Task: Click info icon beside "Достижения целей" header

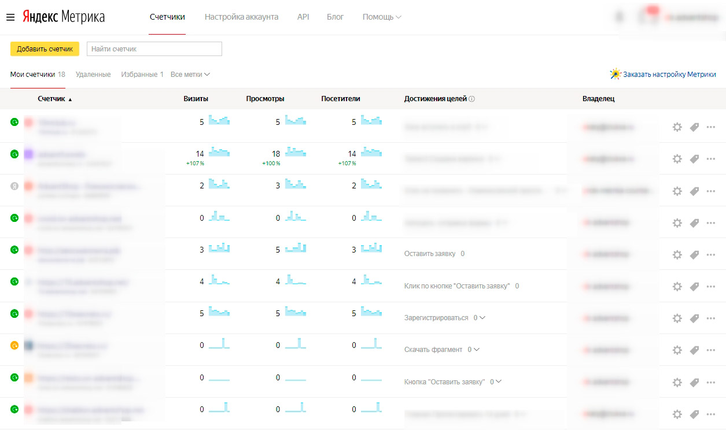Action: 471,99
